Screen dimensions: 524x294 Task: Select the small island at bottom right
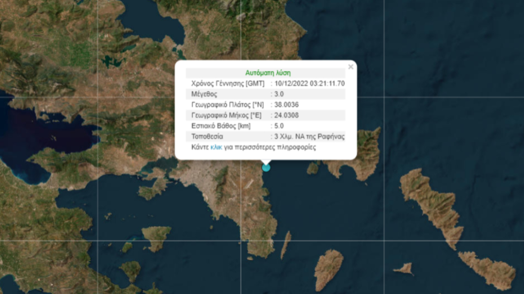click(x=406, y=268)
